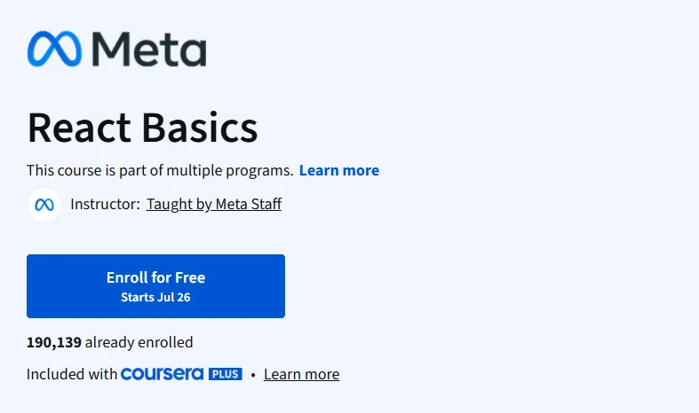Viewport: 699px width, 413px height.
Task: Click the blue Meta infinity logo at top
Action: point(54,49)
